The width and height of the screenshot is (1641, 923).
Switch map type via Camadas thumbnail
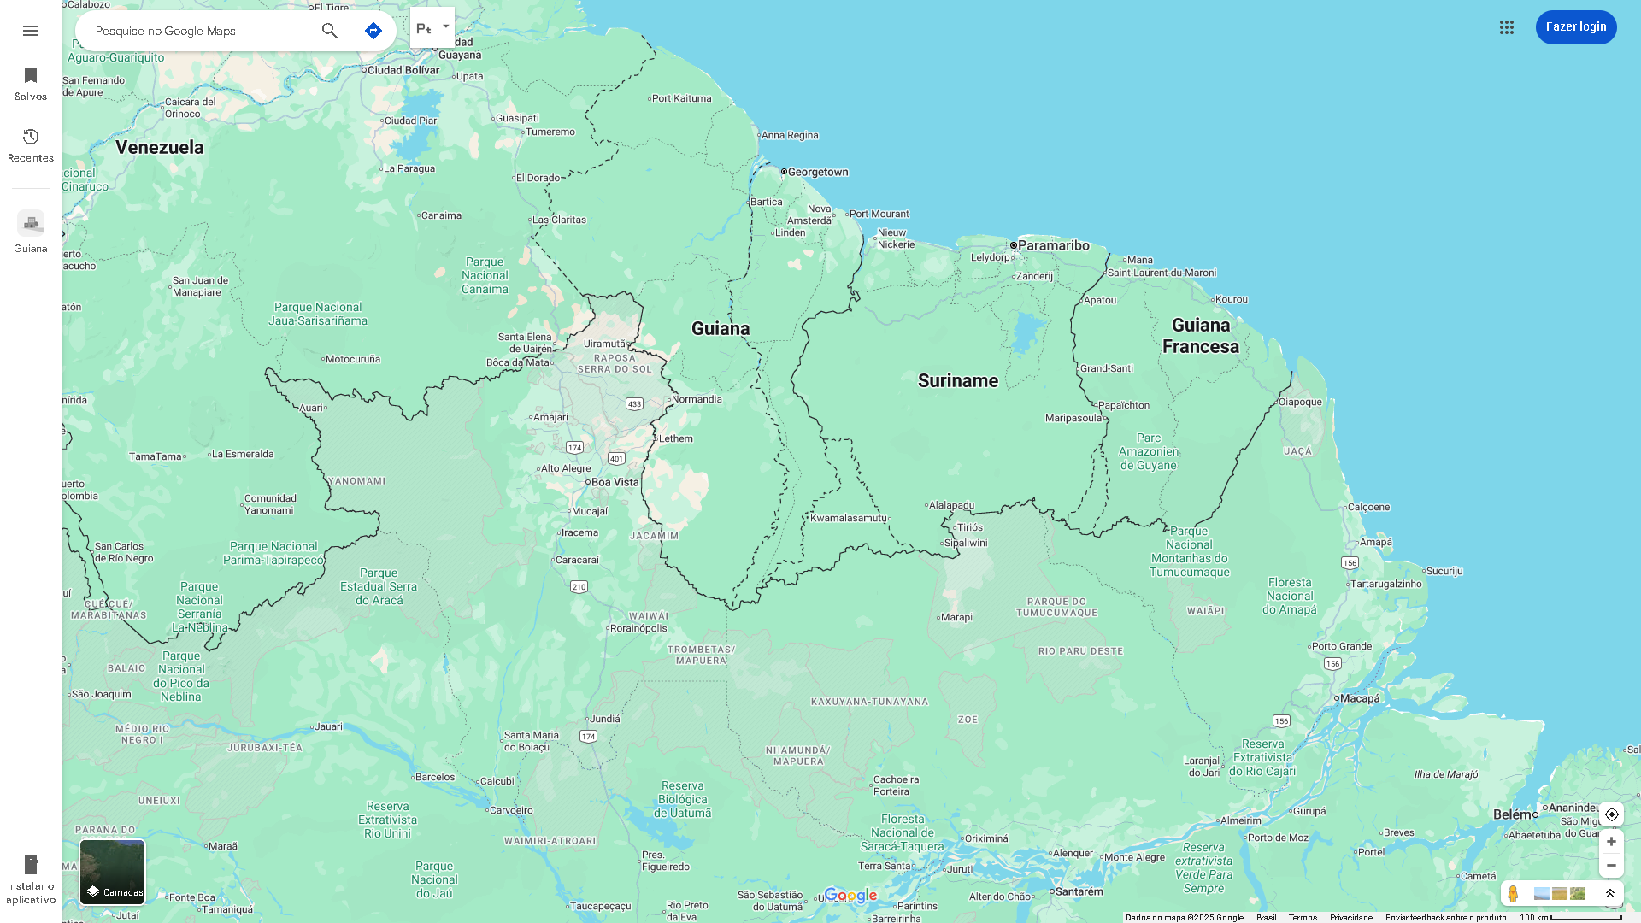coord(113,872)
